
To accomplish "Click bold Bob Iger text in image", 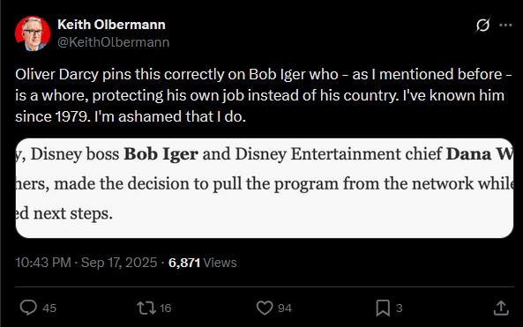I will point(161,154).
